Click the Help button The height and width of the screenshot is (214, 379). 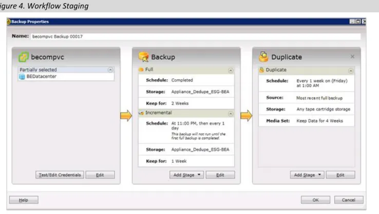click(x=24, y=200)
